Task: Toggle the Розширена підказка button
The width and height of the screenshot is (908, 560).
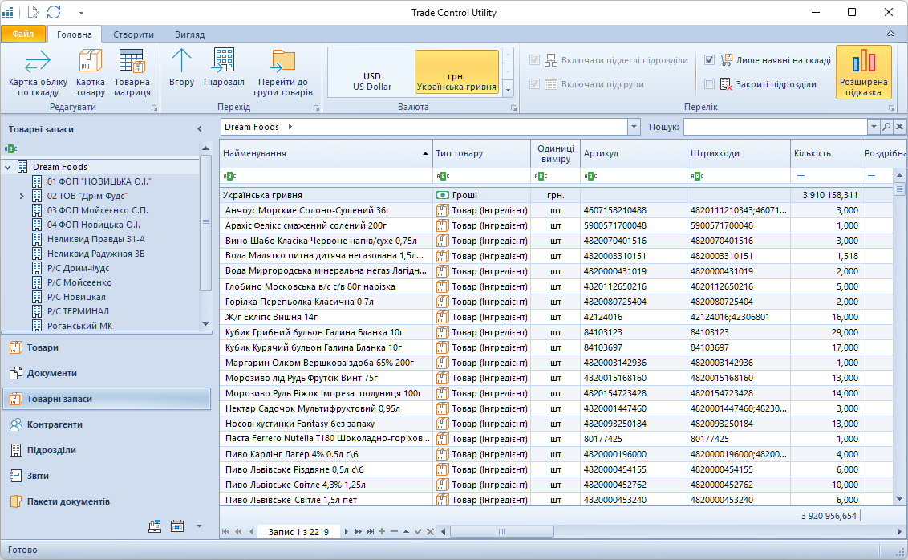Action: tap(863, 72)
